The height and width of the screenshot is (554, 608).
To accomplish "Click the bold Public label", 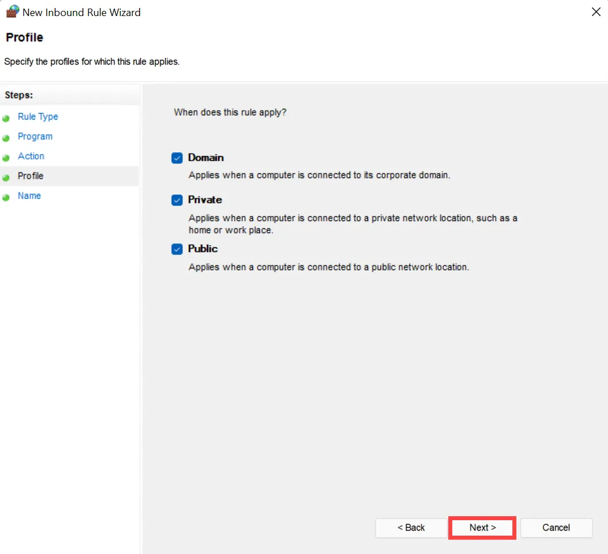I will tap(203, 248).
